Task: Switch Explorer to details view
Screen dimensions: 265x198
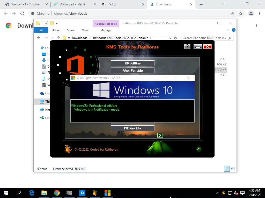Action: tap(227, 169)
